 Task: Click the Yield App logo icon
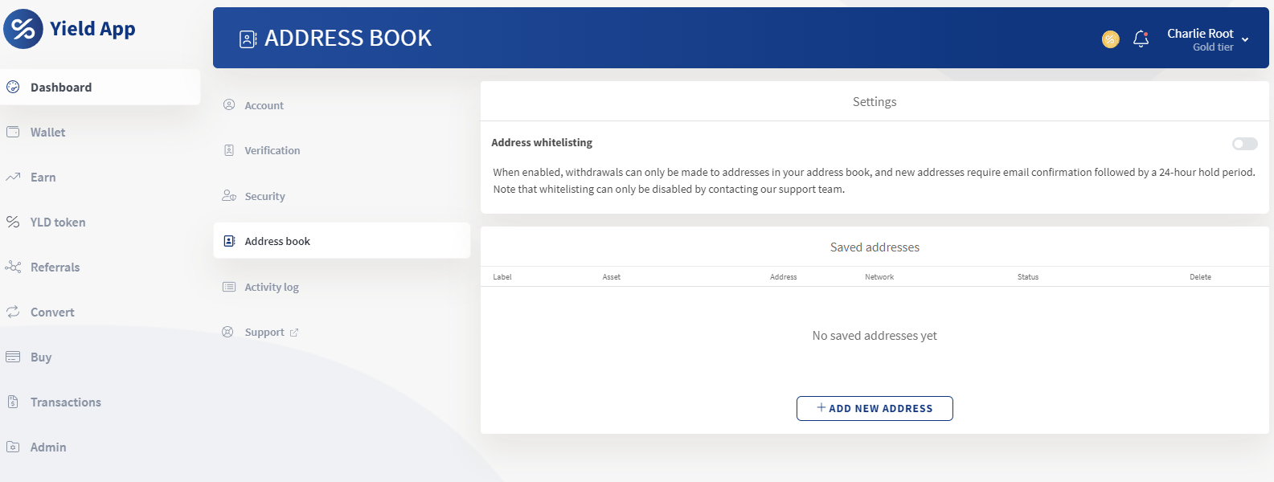click(x=23, y=29)
